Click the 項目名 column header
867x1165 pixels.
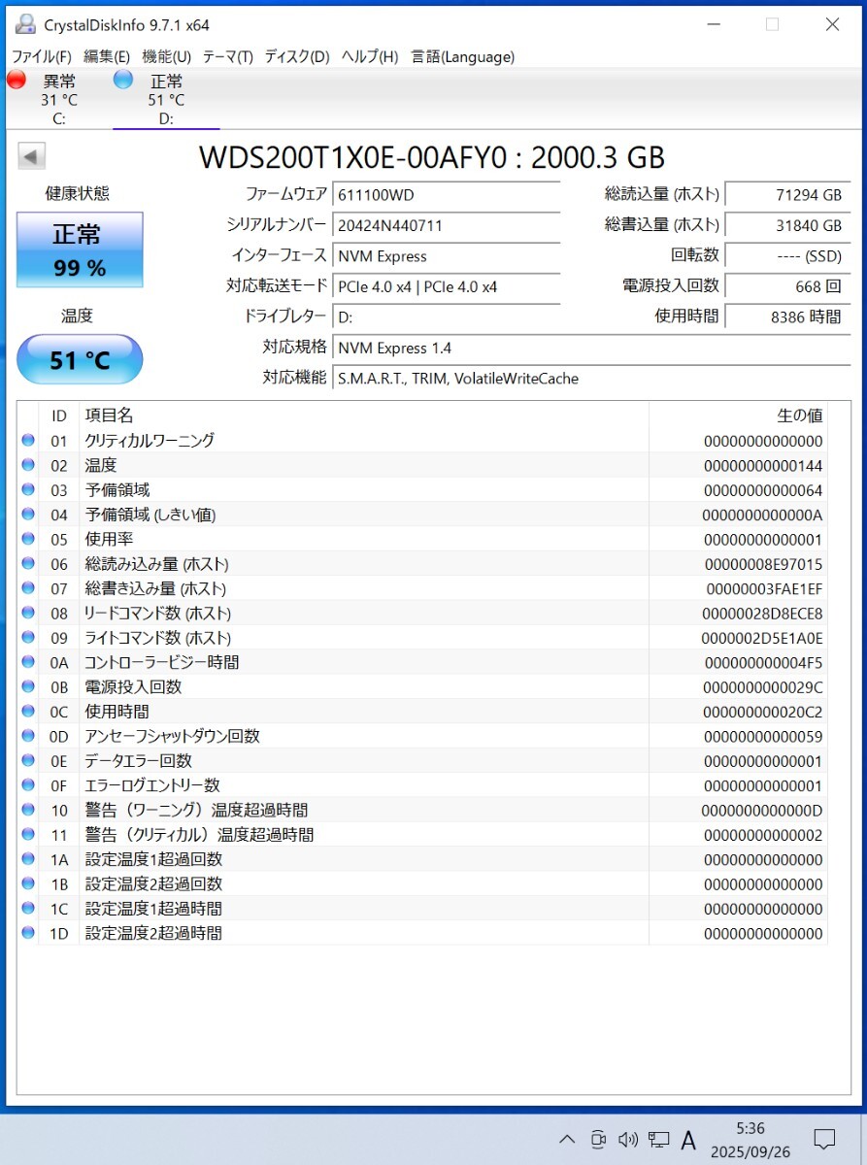pos(363,416)
